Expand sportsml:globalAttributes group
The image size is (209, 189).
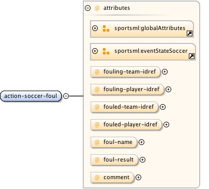tap(95, 28)
